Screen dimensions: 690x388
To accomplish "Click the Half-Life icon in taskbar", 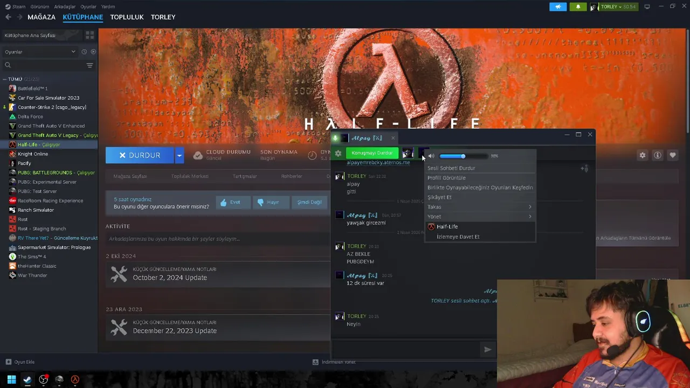I will (x=75, y=379).
